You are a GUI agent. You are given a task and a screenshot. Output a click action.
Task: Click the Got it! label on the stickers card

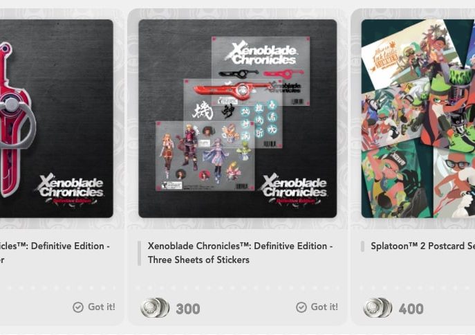click(324, 307)
